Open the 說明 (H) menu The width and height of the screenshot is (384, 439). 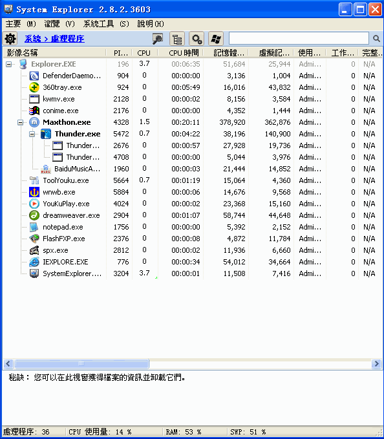(151, 24)
